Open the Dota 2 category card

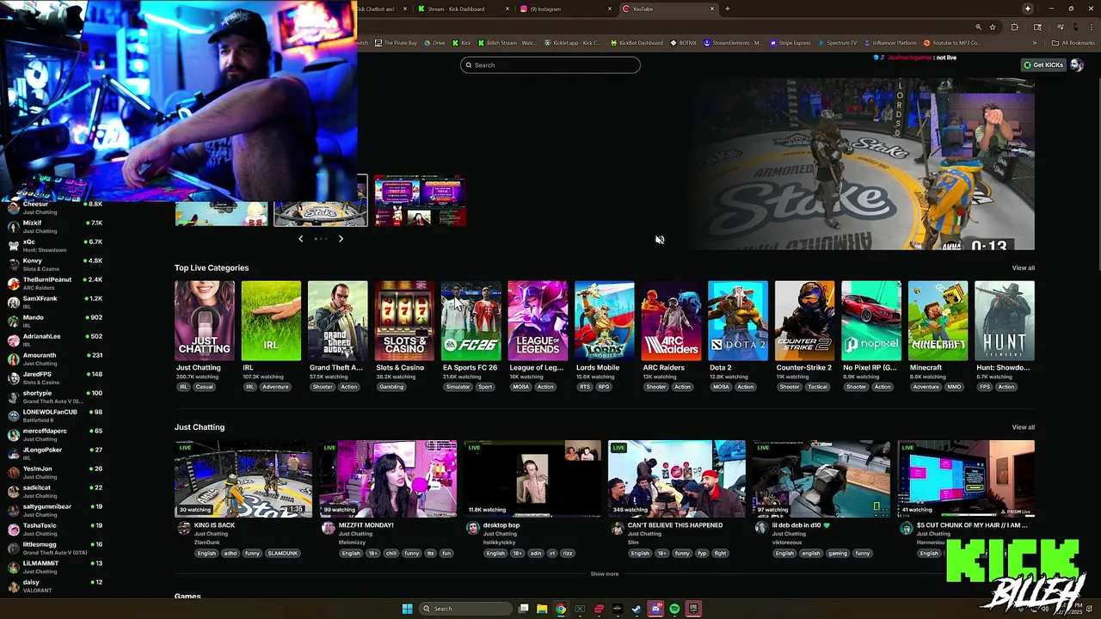(x=738, y=321)
